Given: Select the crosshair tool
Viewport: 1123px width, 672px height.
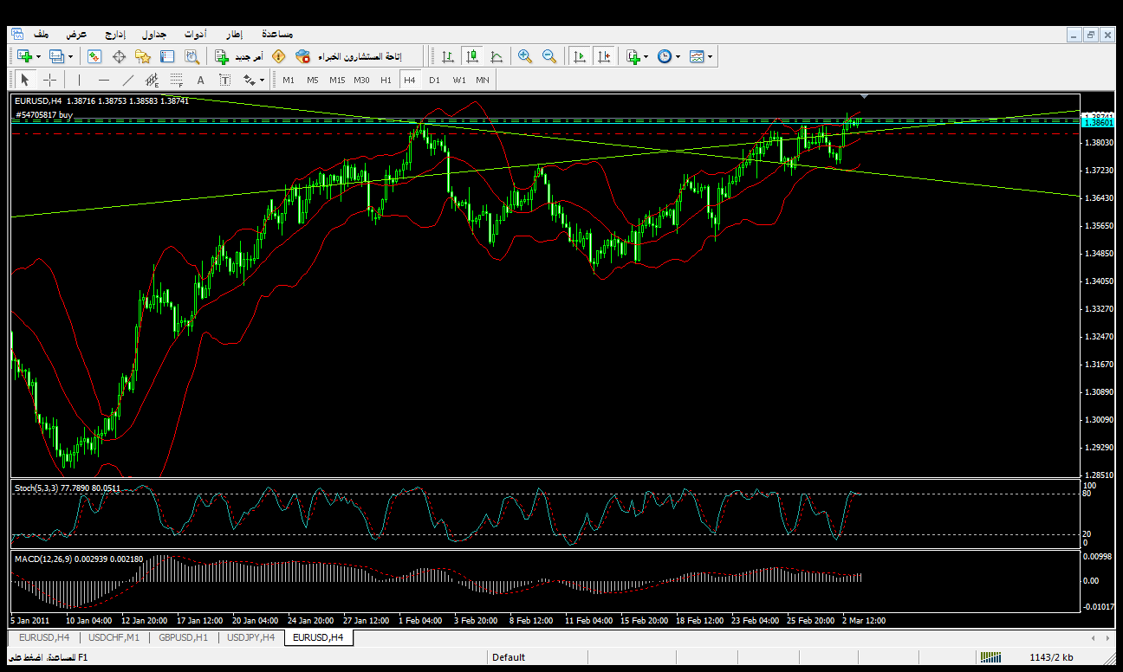Looking at the screenshot, I should [50, 80].
